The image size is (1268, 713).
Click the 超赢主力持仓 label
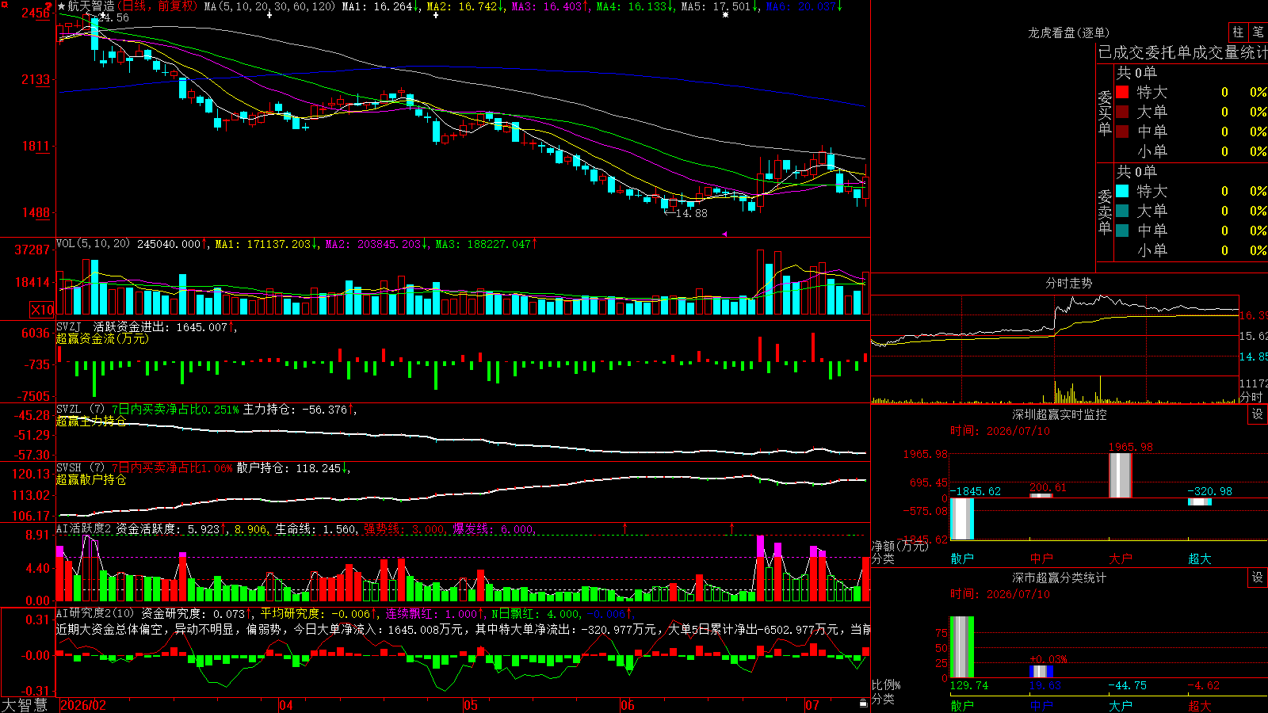click(x=91, y=421)
